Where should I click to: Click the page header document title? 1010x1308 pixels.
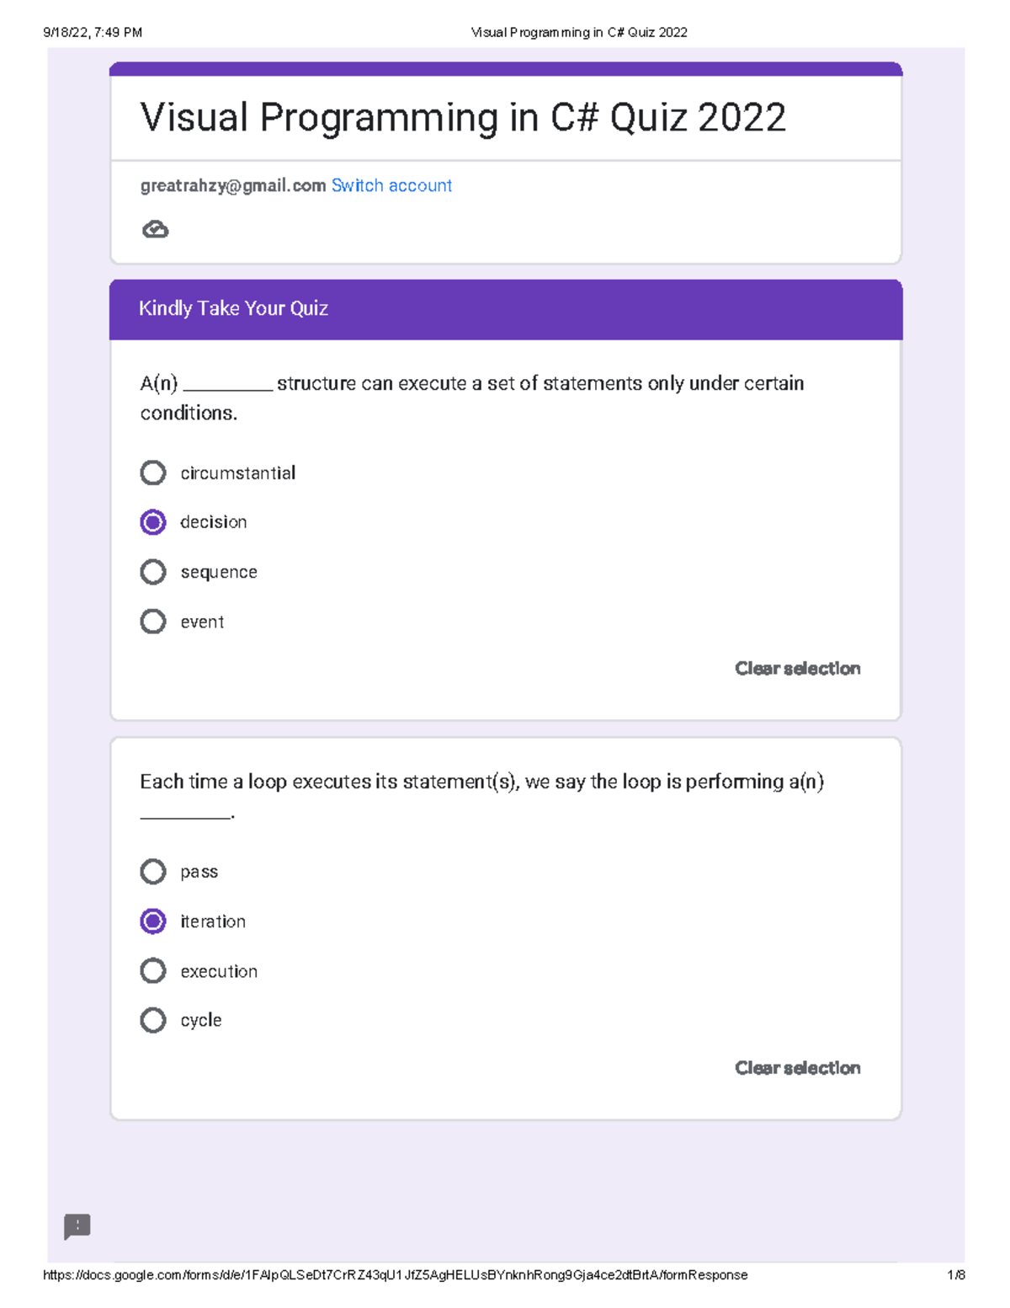click(579, 33)
